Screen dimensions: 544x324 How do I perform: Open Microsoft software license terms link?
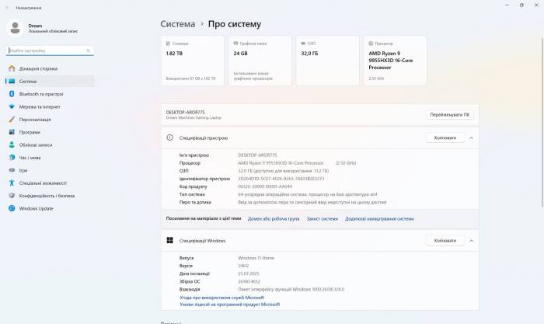coord(230,305)
